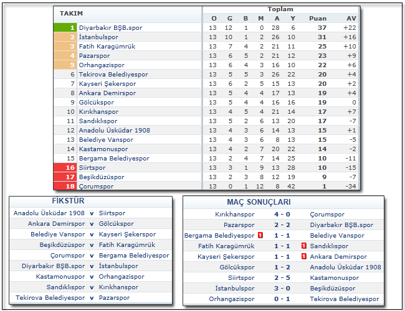The image size is (405, 311).
Task: Click the AV column header
Action: (351, 18)
